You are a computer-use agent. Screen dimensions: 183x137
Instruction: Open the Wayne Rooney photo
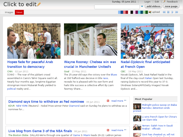pos(91,39)
